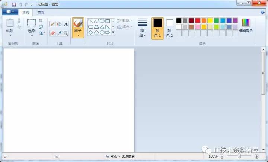
Task: Expand the 粘贴 dropdown arrow
Action: point(10,36)
